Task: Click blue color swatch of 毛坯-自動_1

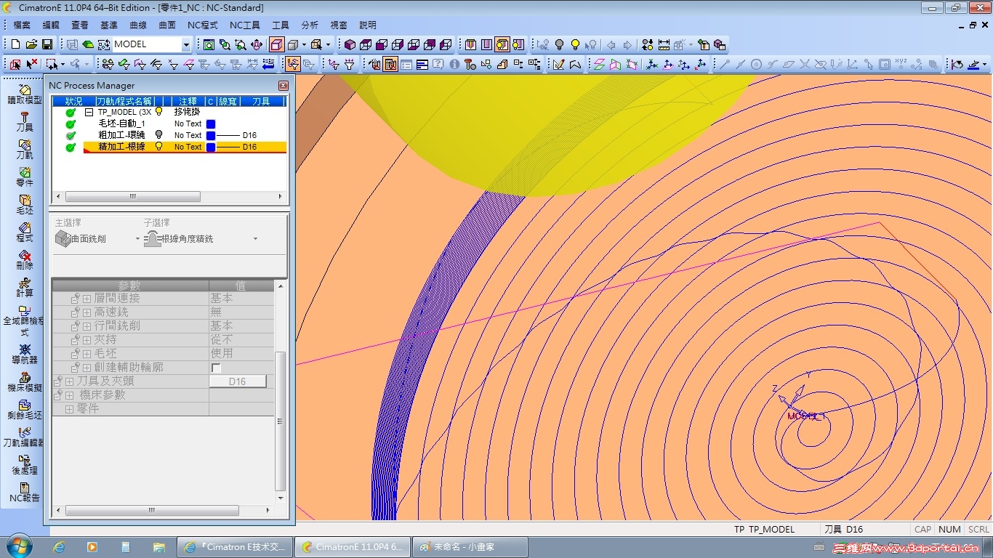Action: click(x=210, y=124)
